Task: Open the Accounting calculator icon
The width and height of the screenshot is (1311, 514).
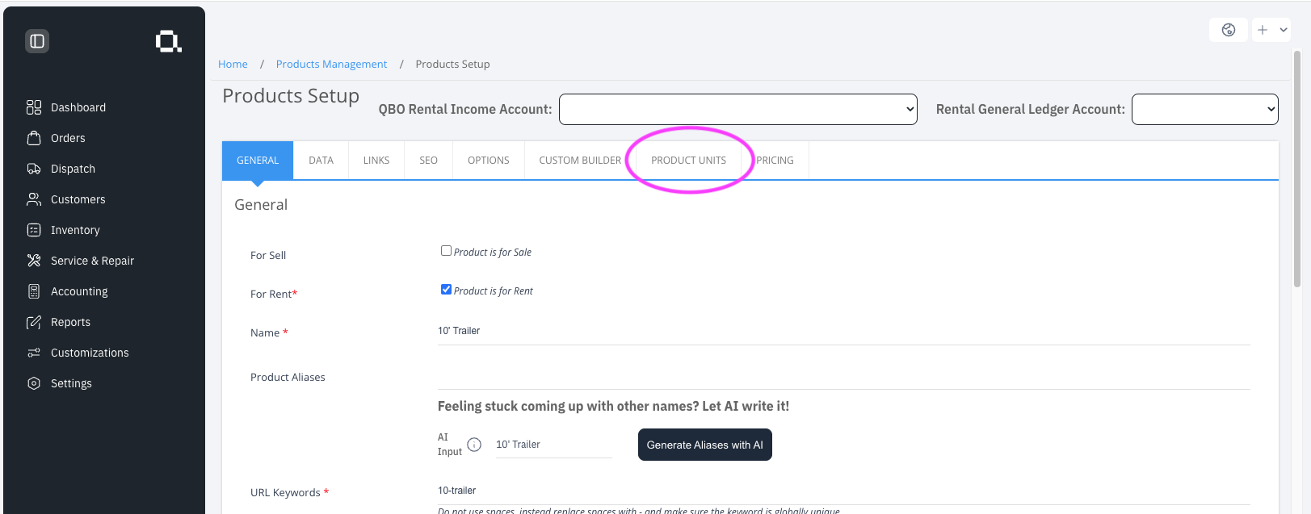Action: pyautogui.click(x=34, y=291)
